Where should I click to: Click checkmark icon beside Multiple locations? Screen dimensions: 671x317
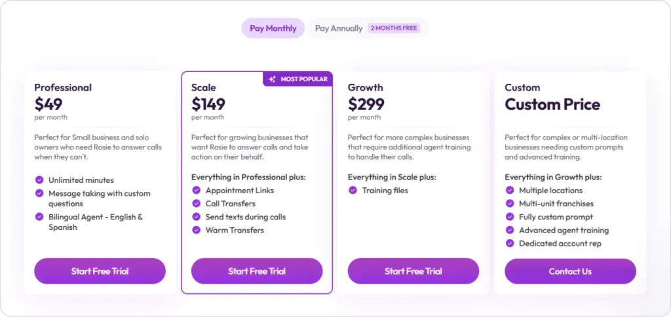click(x=510, y=191)
